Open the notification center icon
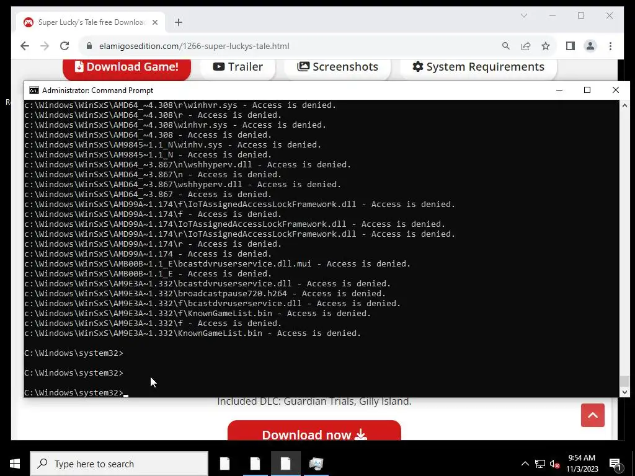This screenshot has width=635, height=476. (x=616, y=464)
